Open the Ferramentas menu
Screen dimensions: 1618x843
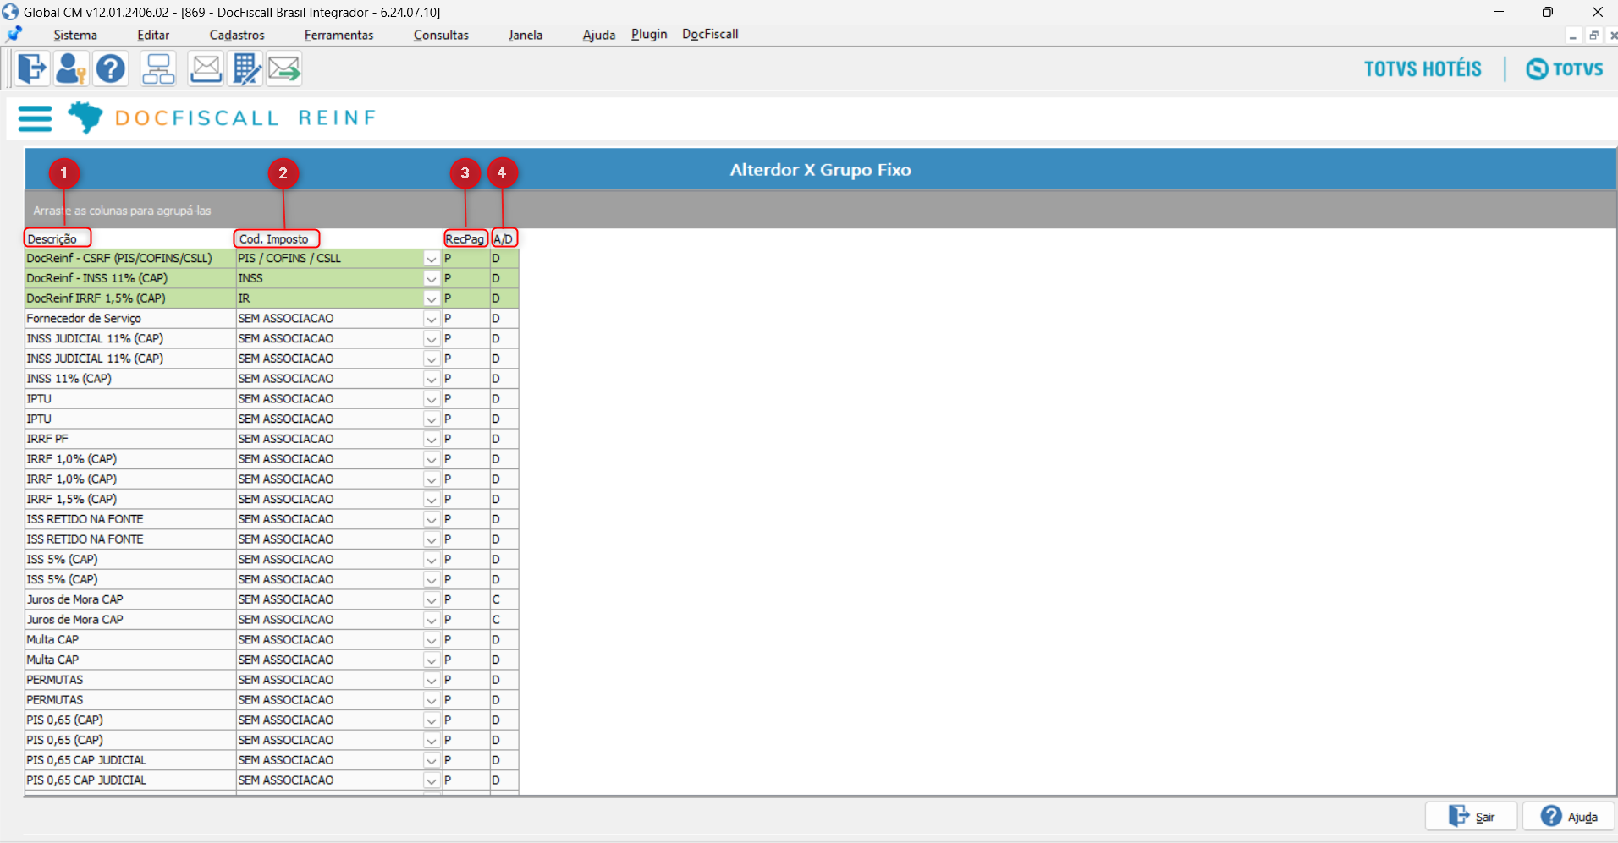338,35
